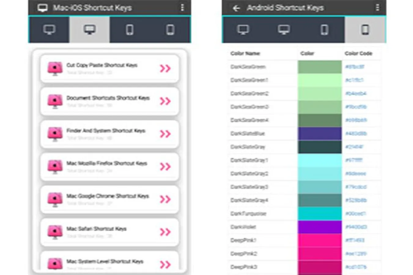The width and height of the screenshot is (413, 275).
Task: Click the DarkSlateGray1 color swatch
Action: coord(320,160)
